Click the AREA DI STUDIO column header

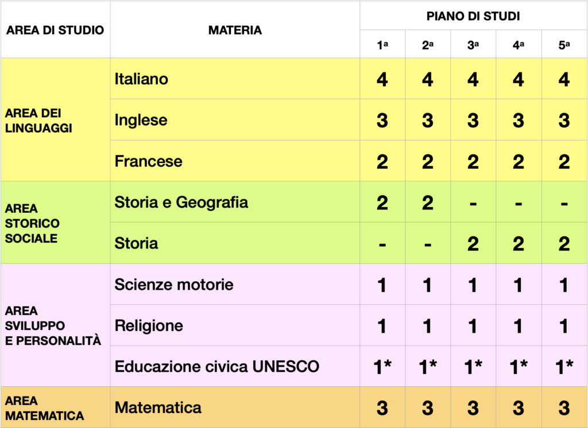(x=55, y=30)
